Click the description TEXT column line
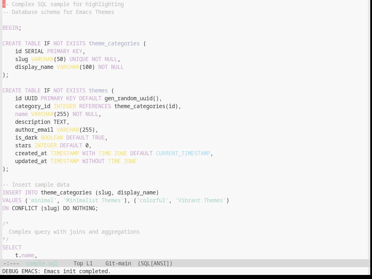 42,122
